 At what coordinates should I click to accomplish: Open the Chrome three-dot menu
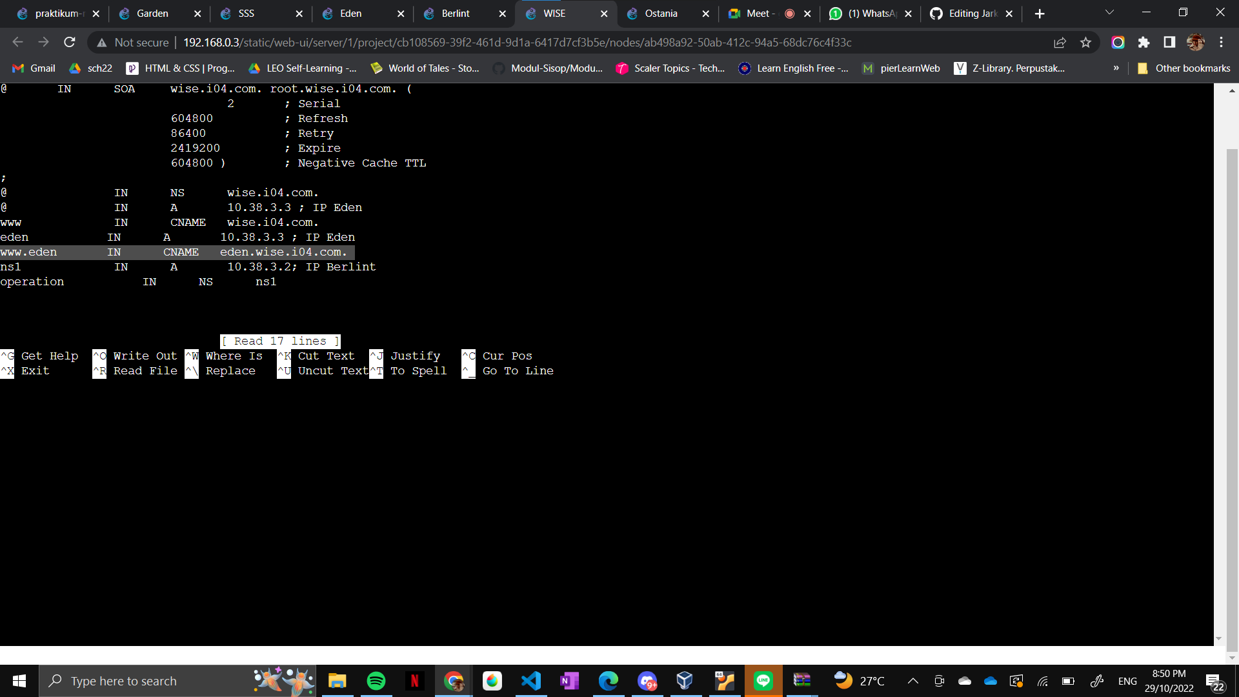pos(1221,42)
